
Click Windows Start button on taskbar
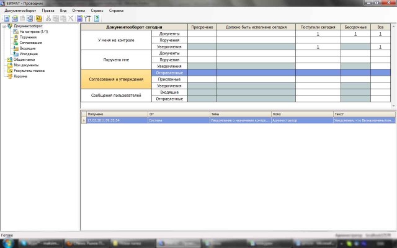point(7,242)
